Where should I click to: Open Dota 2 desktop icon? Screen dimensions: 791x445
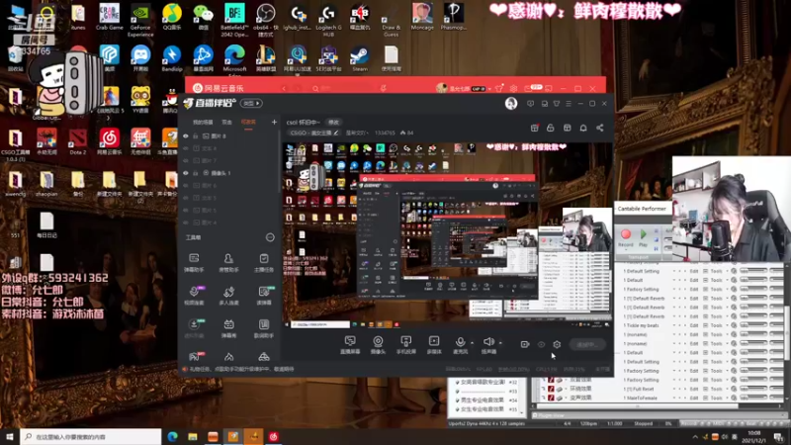[78, 141]
